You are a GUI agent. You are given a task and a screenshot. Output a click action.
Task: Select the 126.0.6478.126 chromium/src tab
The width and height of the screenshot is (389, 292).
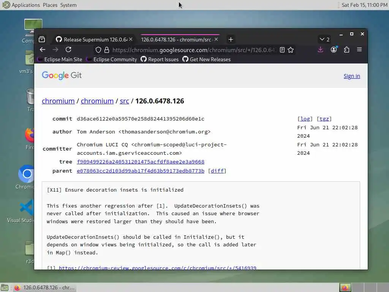[x=180, y=40]
